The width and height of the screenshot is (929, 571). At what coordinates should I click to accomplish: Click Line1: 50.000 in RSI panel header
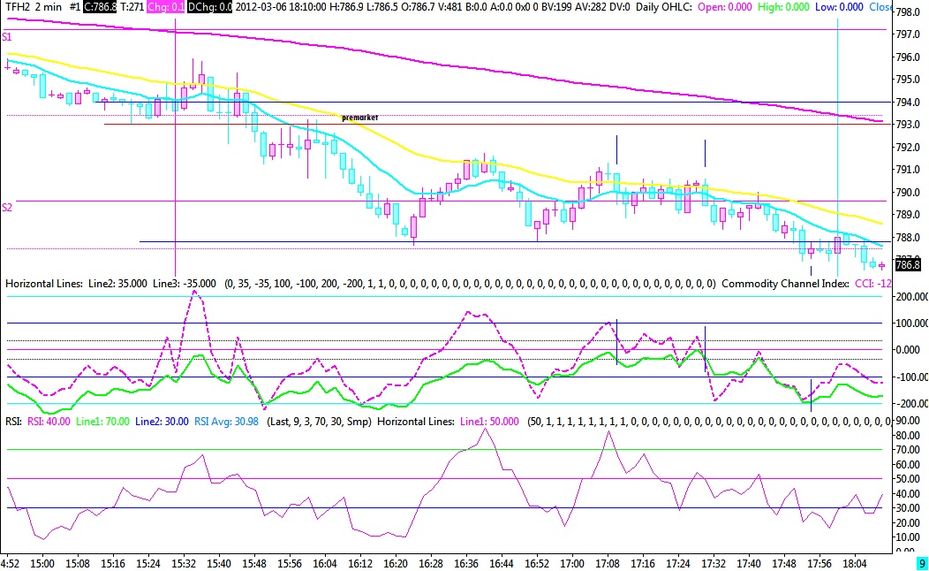point(489,422)
